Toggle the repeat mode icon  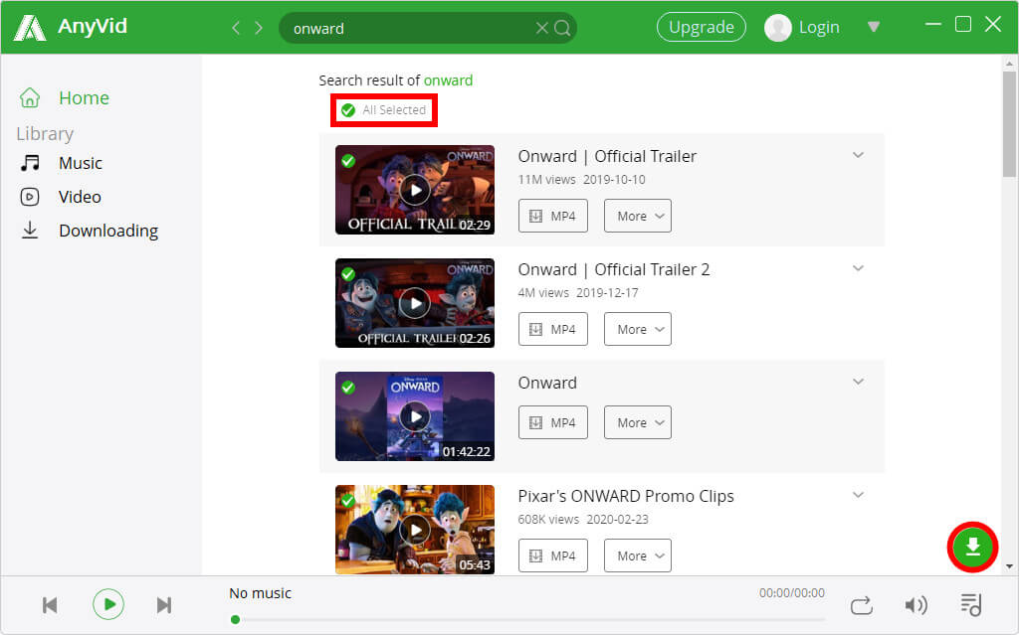click(862, 605)
